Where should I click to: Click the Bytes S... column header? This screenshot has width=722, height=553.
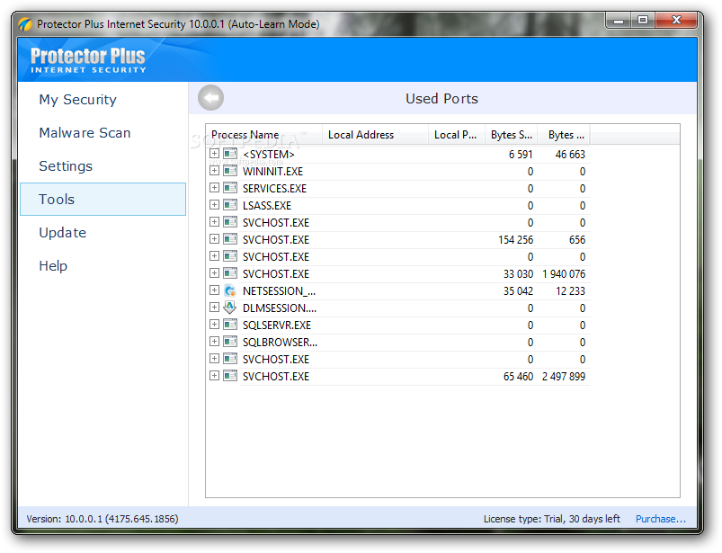tap(511, 135)
